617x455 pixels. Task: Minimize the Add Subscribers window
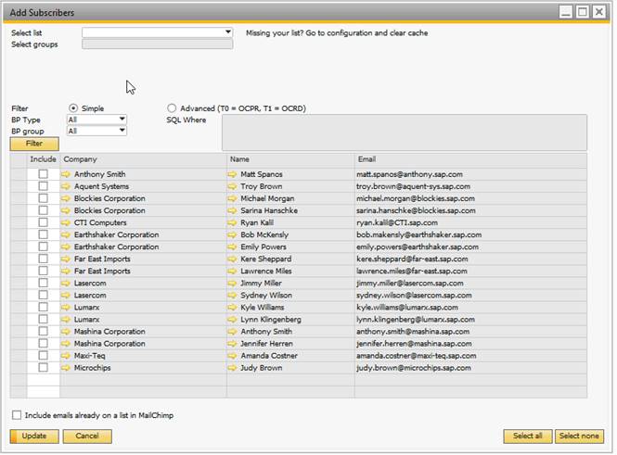click(566, 12)
